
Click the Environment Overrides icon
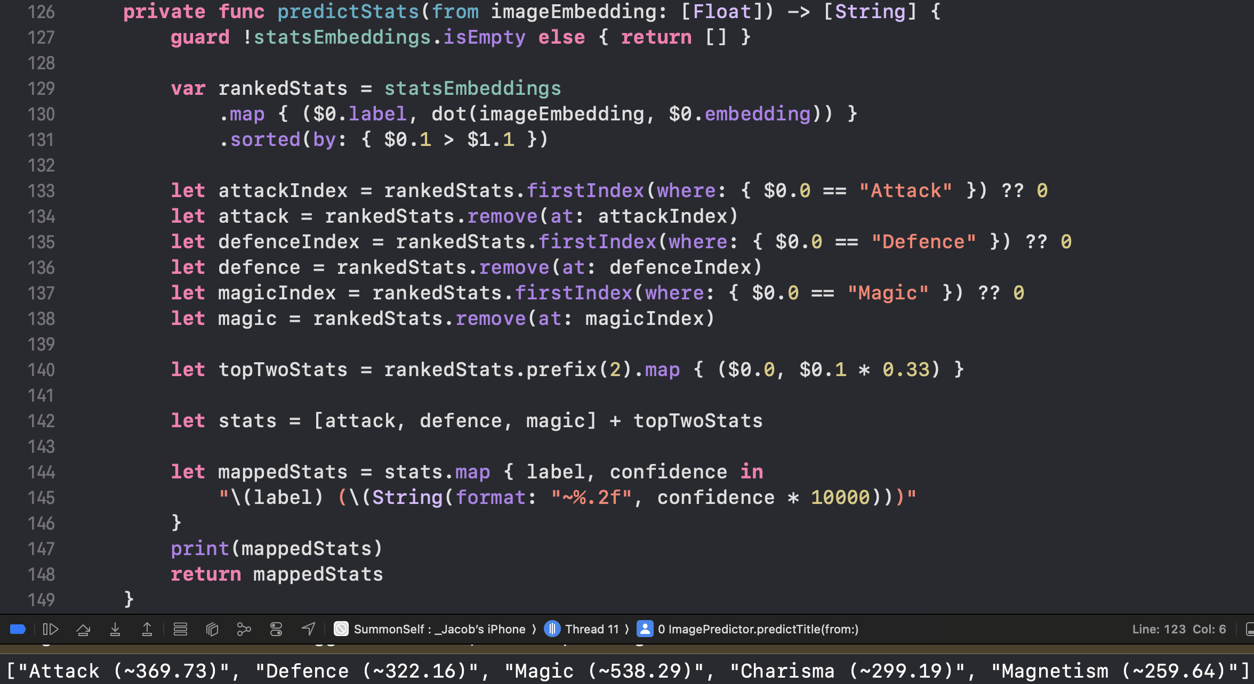tap(276, 629)
